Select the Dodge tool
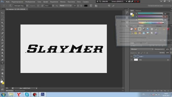 (2, 56)
